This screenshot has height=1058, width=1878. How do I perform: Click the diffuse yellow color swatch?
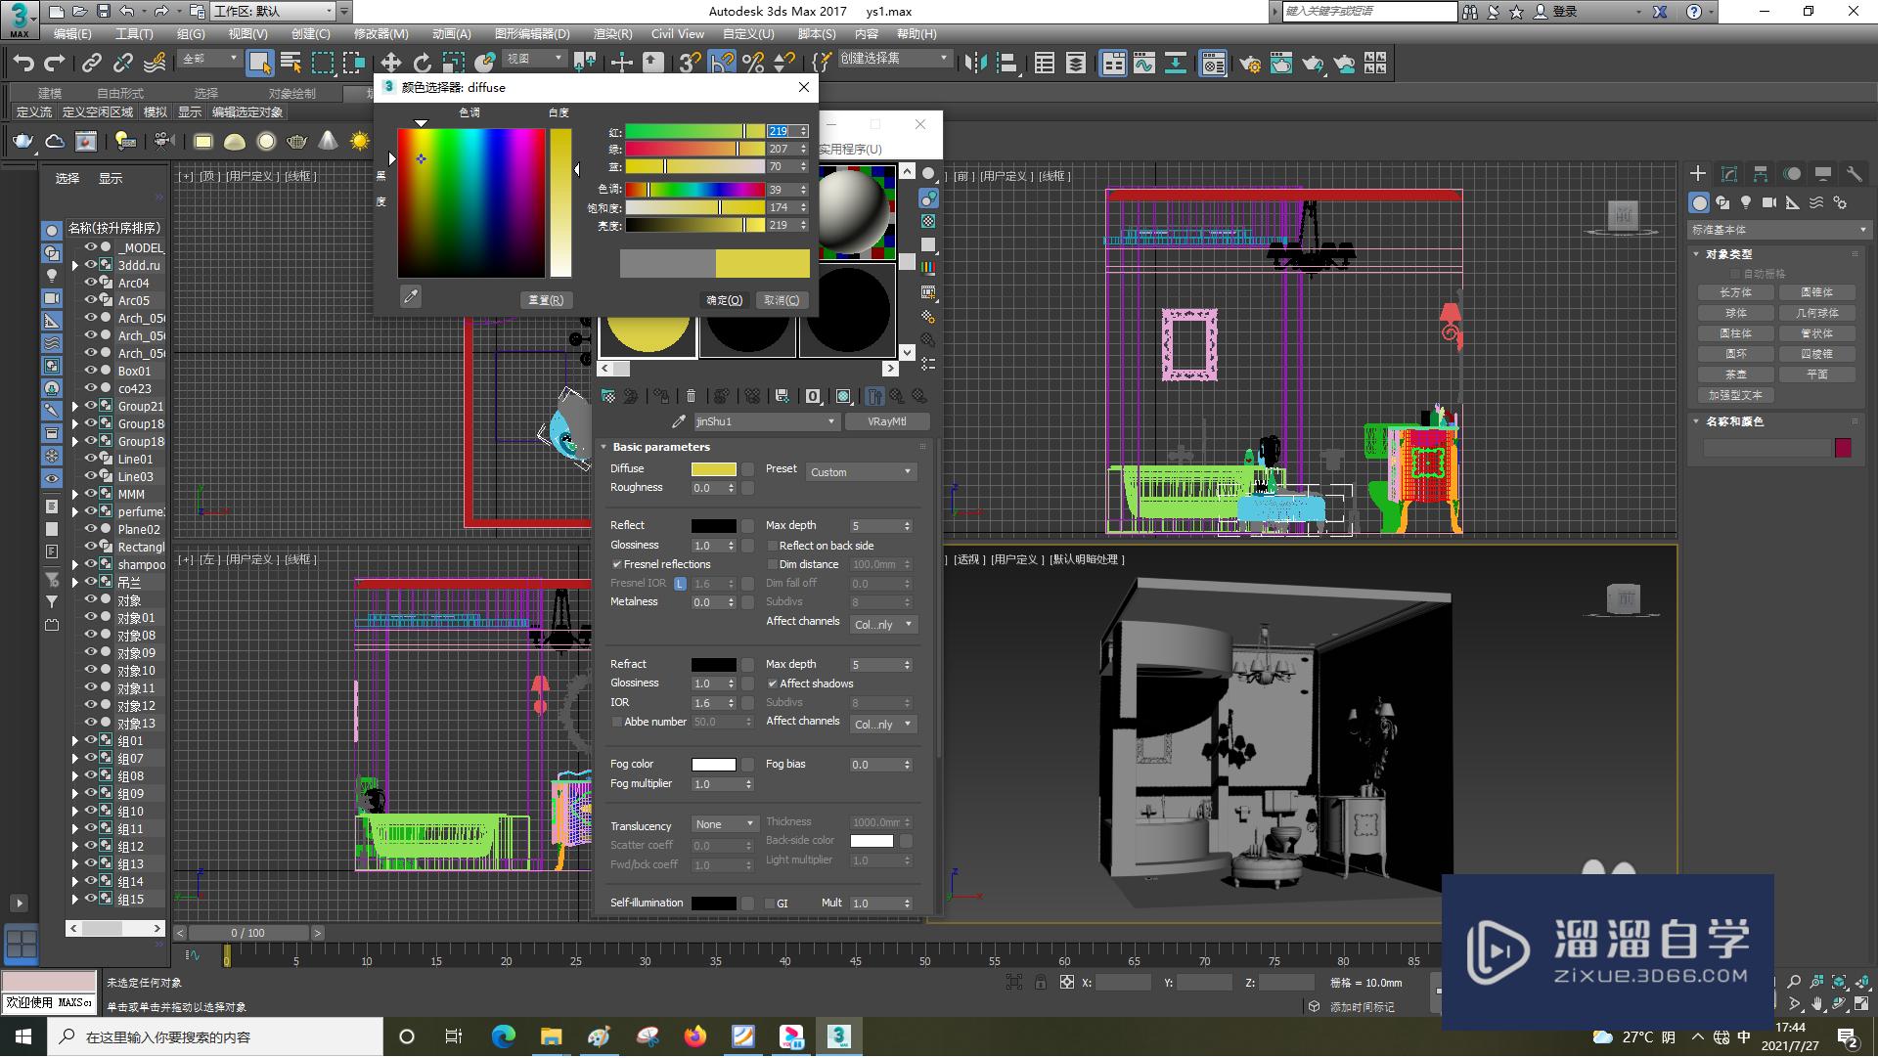click(711, 467)
